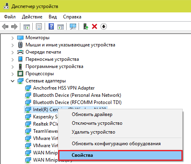This screenshot has width=191, height=164.
Task: Expand the Очереди печати node
Action: (13, 52)
